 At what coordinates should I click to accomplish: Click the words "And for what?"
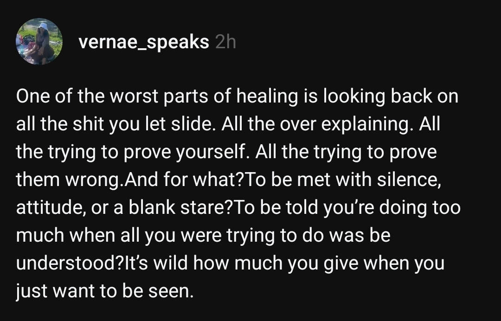click(x=184, y=179)
